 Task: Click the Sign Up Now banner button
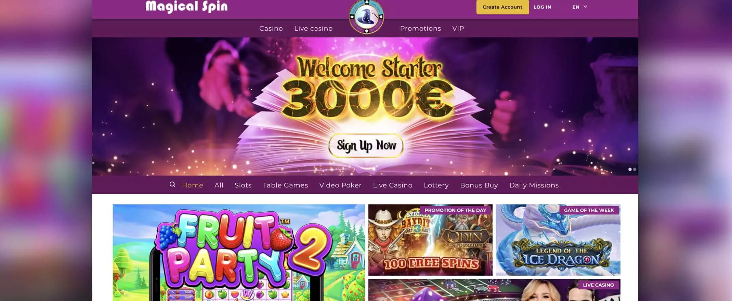[x=366, y=146]
